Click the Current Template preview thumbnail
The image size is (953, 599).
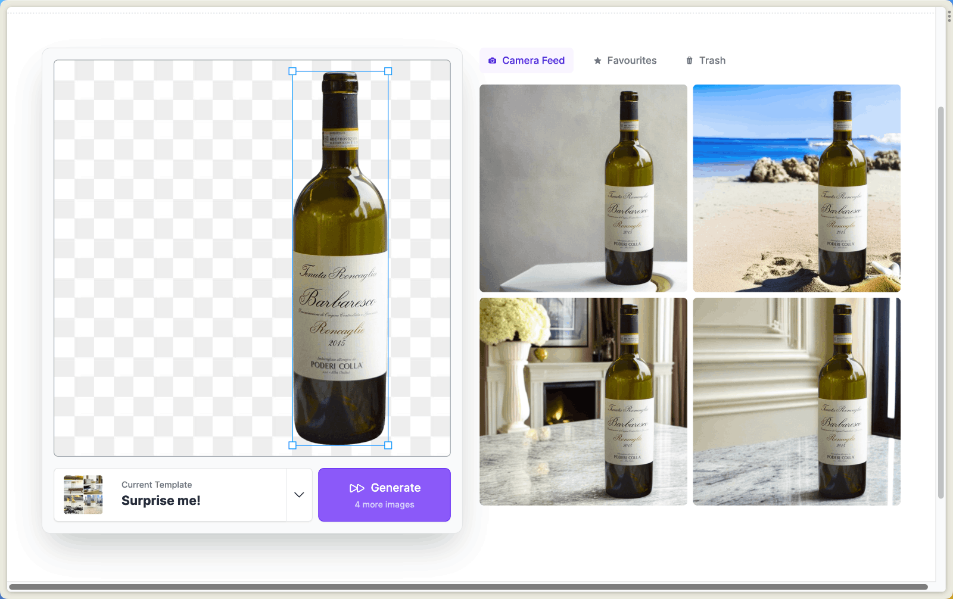[x=83, y=495]
